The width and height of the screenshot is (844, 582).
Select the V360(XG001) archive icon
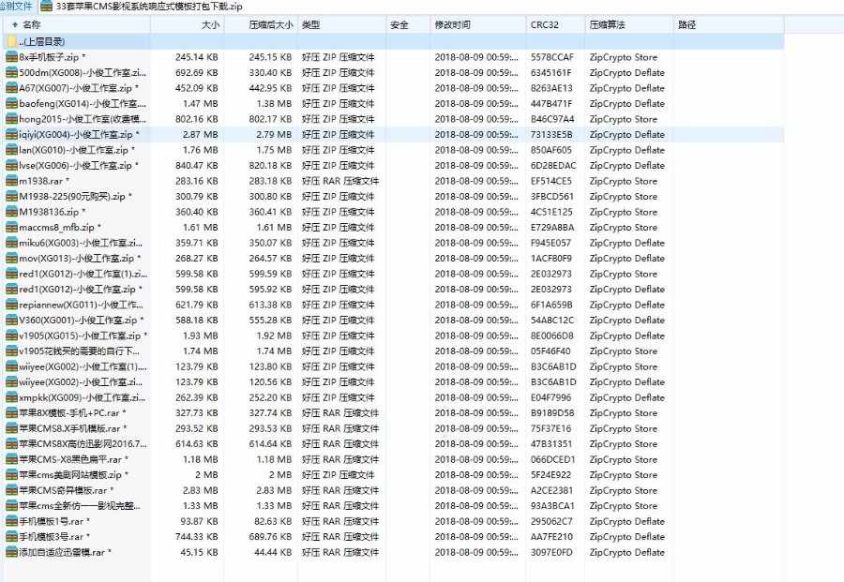pos(11,320)
